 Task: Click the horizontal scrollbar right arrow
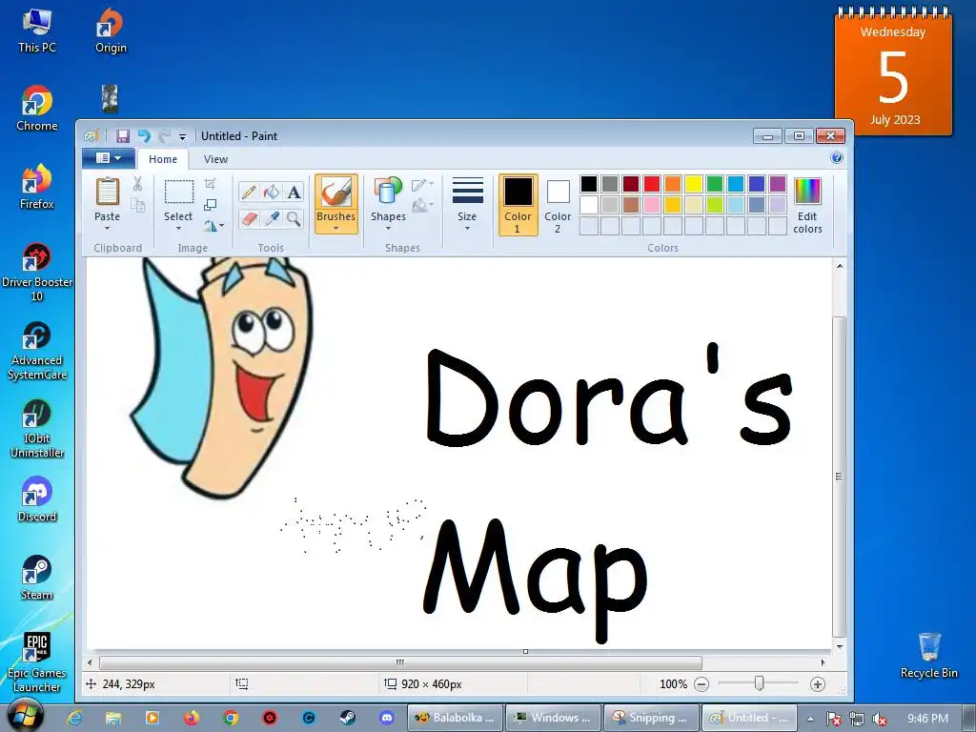click(x=823, y=663)
